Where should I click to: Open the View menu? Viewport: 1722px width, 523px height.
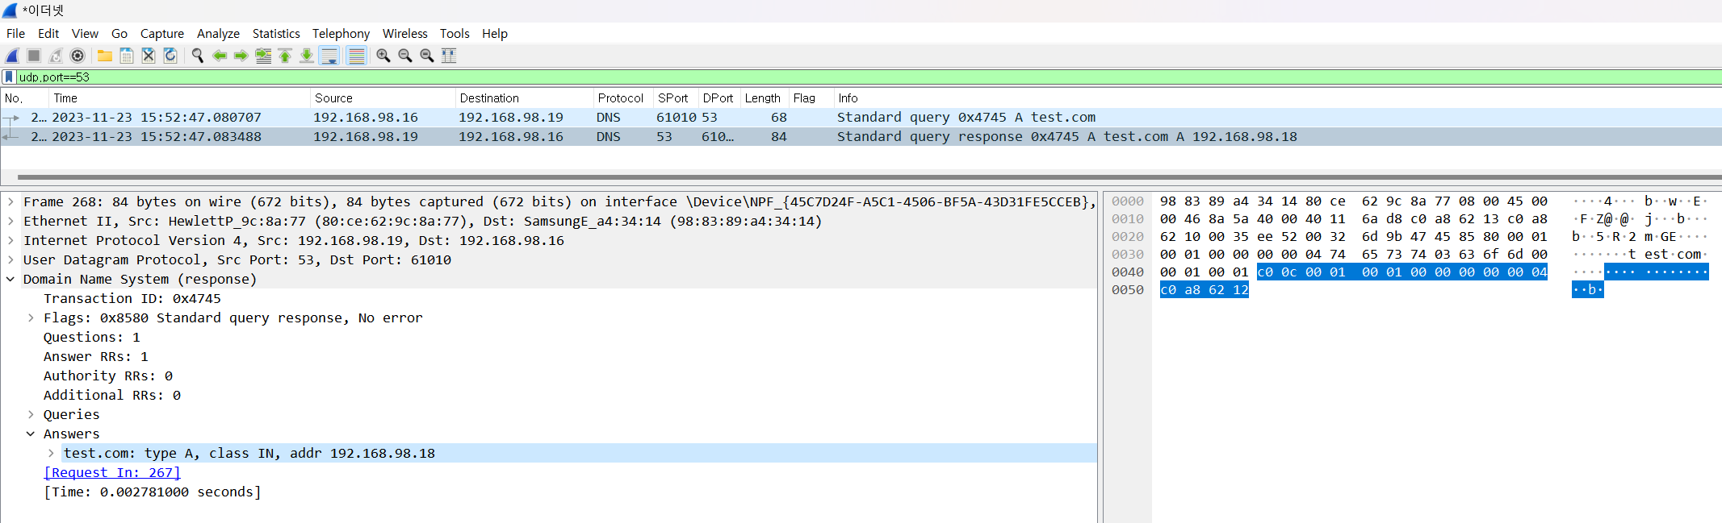[x=85, y=34]
